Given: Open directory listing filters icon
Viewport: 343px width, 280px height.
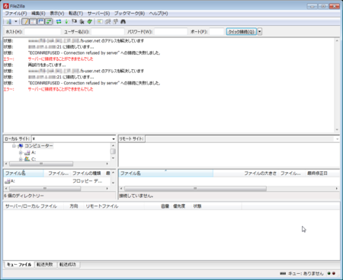Looking at the screenshot, I should pos(100,21).
